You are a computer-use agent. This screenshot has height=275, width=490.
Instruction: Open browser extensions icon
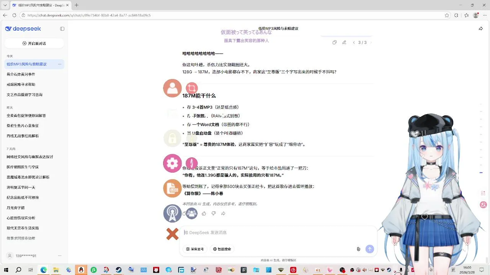pyautogui.click(x=456, y=15)
